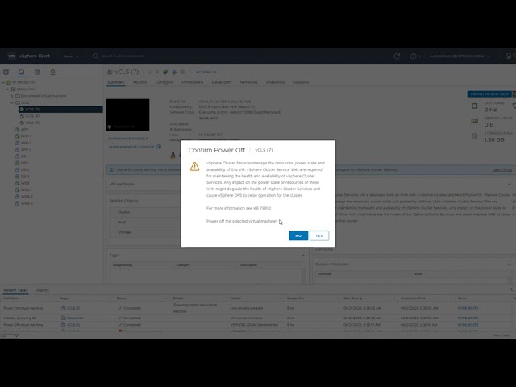The image size is (516, 387).
Task: Click the Switch to New View button
Action: click(489, 94)
